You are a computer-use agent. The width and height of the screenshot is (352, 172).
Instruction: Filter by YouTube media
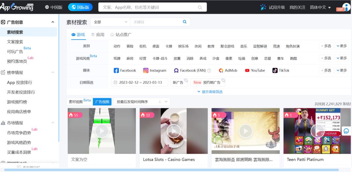click(x=255, y=70)
